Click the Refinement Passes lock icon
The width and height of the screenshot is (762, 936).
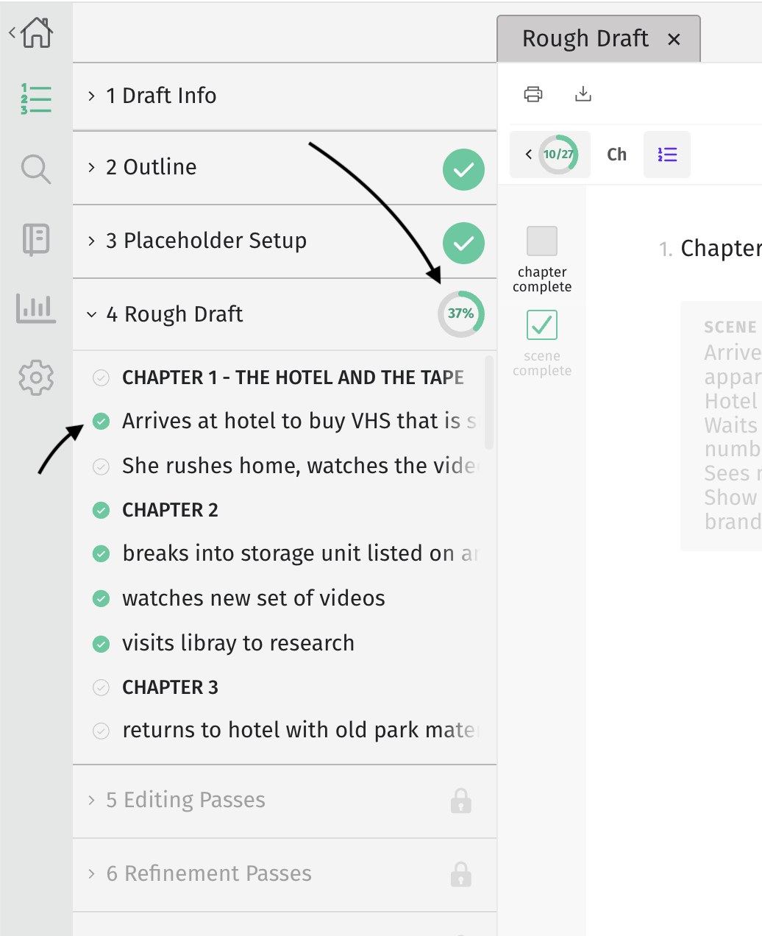pos(461,874)
